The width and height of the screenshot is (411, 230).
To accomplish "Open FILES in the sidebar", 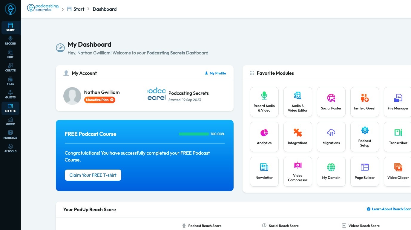I will pyautogui.click(x=10, y=81).
